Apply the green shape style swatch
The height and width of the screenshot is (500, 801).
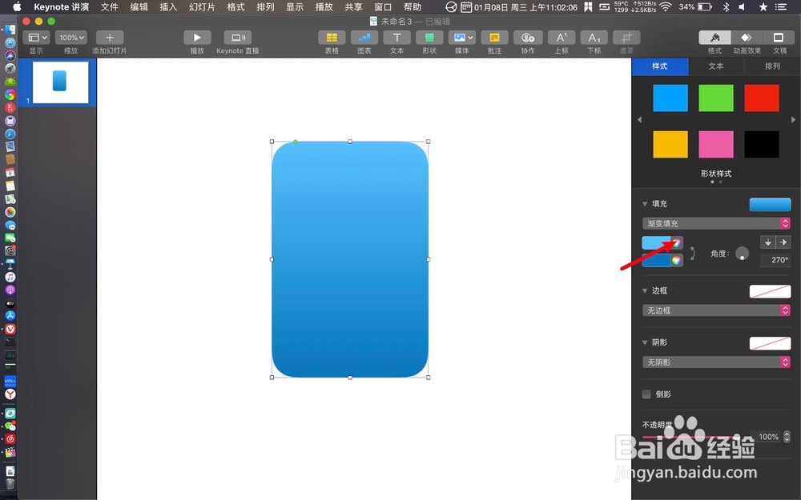715,98
